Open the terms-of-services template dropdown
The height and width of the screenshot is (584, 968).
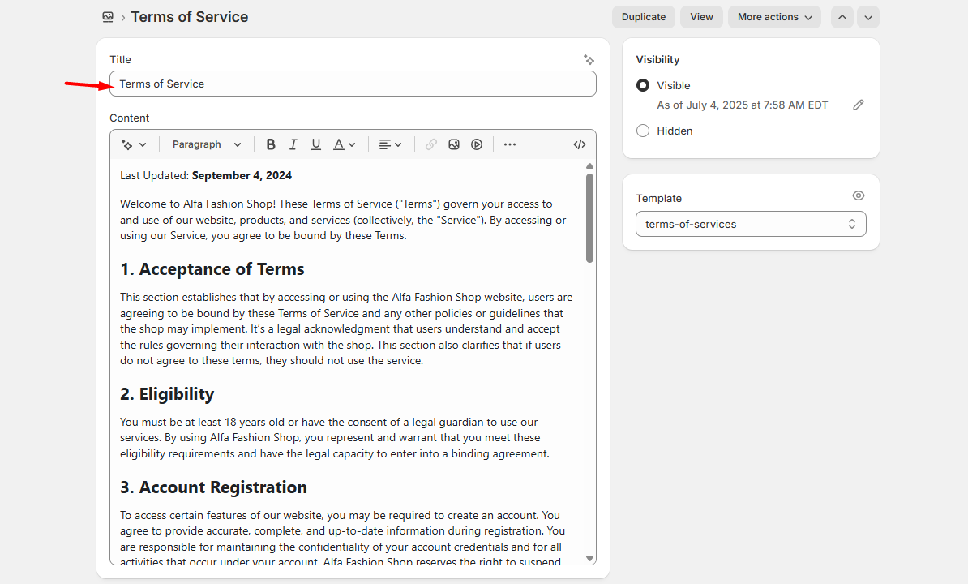751,224
